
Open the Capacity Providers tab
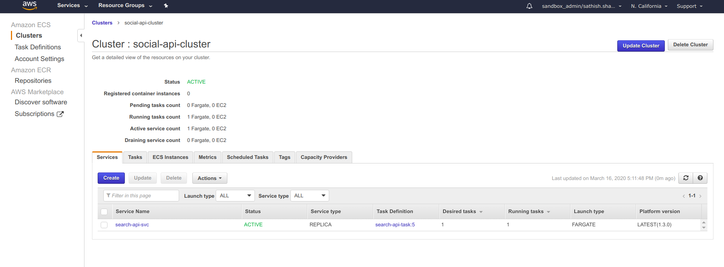(x=324, y=157)
